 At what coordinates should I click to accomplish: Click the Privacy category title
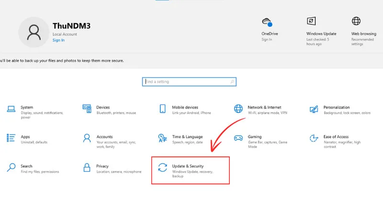pyautogui.click(x=102, y=166)
